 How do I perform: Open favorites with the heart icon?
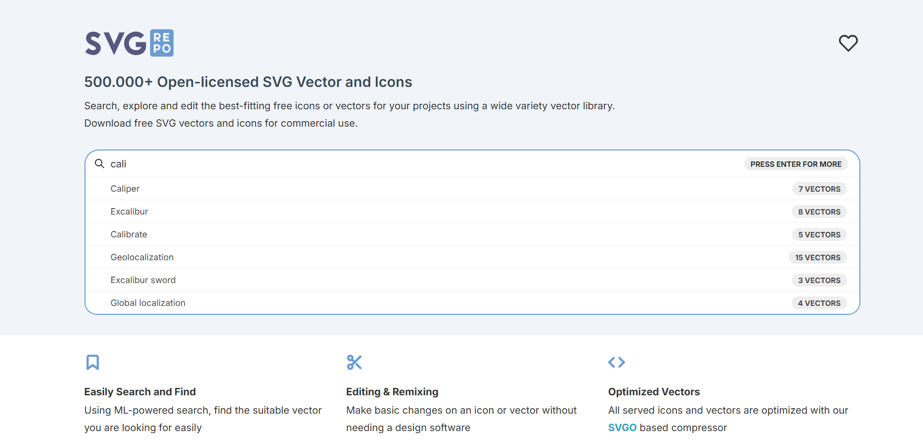pos(848,43)
